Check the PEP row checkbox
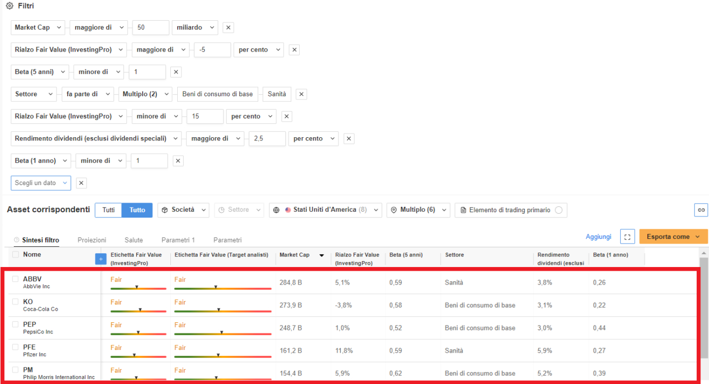 pos(15,324)
